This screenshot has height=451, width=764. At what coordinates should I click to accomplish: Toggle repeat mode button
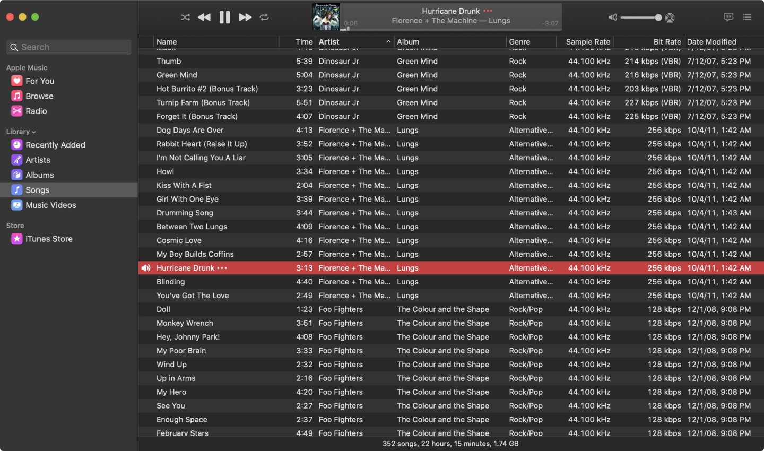264,18
